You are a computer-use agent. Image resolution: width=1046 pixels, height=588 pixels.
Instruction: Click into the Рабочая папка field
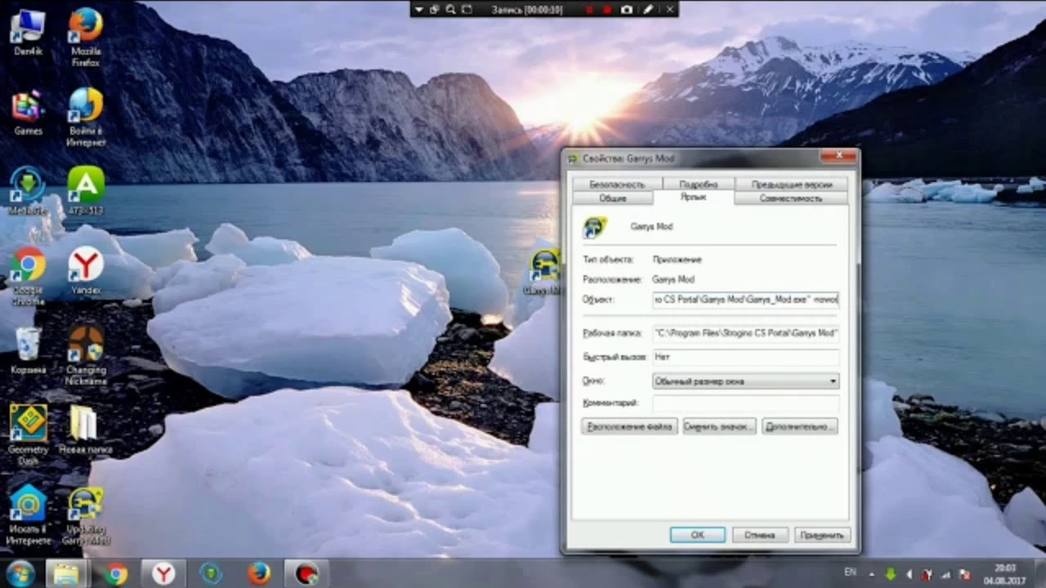(x=745, y=333)
